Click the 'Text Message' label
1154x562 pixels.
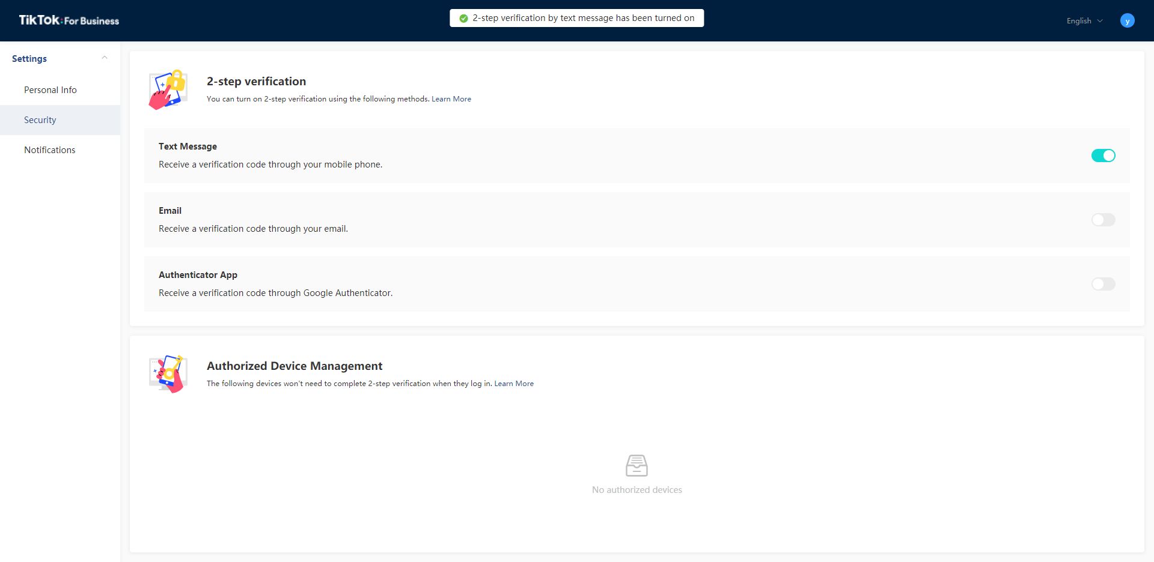[188, 147]
